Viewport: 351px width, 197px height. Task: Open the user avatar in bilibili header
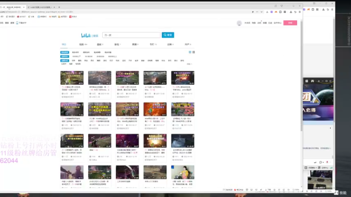pyautogui.click(x=239, y=23)
